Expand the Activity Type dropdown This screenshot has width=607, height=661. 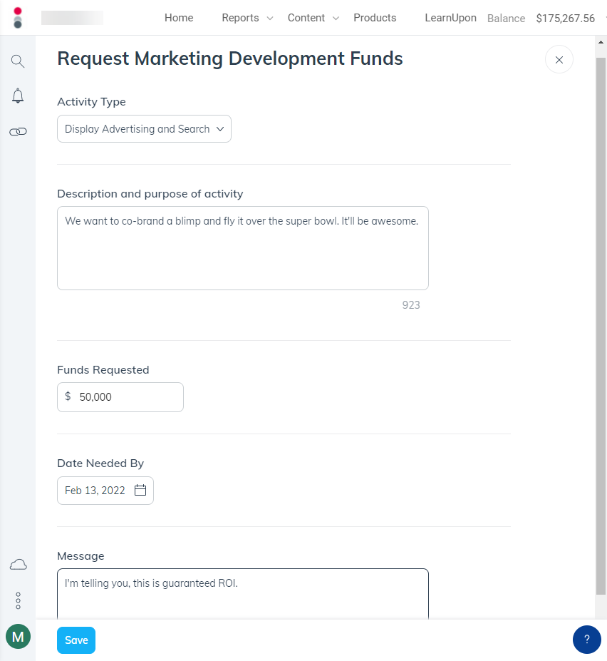coord(144,129)
